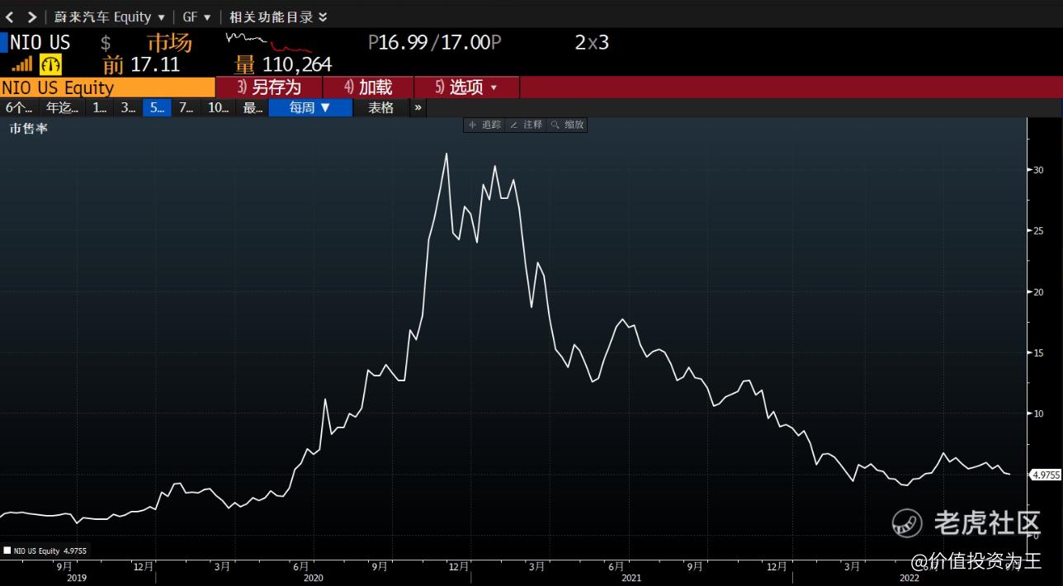Click the 3) 另存为 button
The width and height of the screenshot is (1063, 586).
[269, 87]
